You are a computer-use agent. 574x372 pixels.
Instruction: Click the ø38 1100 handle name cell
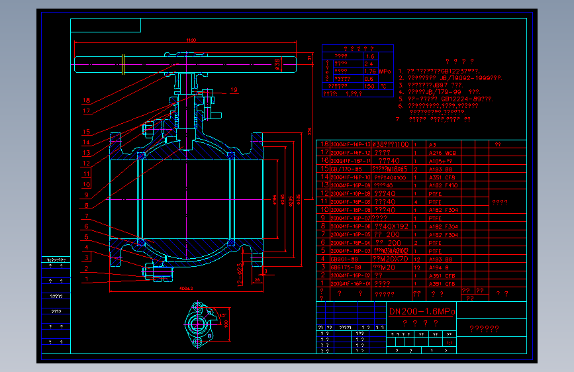[390, 144]
